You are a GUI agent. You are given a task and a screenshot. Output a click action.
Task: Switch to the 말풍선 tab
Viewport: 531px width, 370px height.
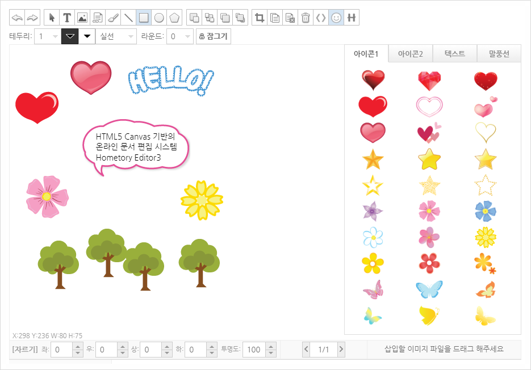pyautogui.click(x=499, y=54)
